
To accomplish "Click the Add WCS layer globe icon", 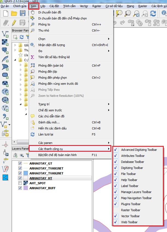I will pos(5,100).
